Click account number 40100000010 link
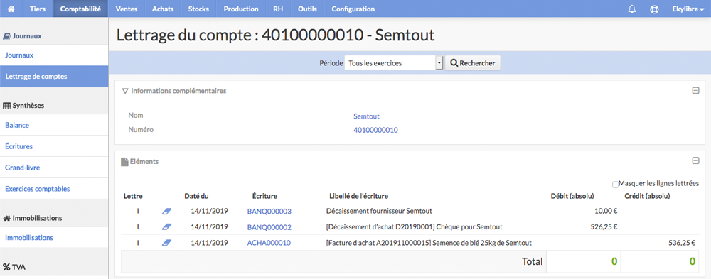The width and height of the screenshot is (711, 279). coord(375,130)
